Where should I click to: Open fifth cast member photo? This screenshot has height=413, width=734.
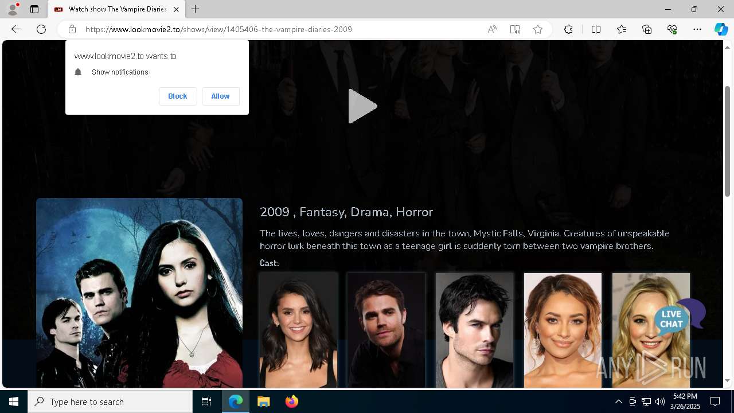point(651,330)
